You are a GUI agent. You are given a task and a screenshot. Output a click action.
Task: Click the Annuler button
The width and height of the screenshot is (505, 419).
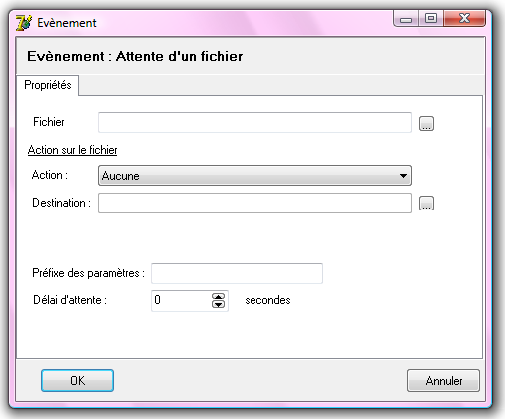443,381
